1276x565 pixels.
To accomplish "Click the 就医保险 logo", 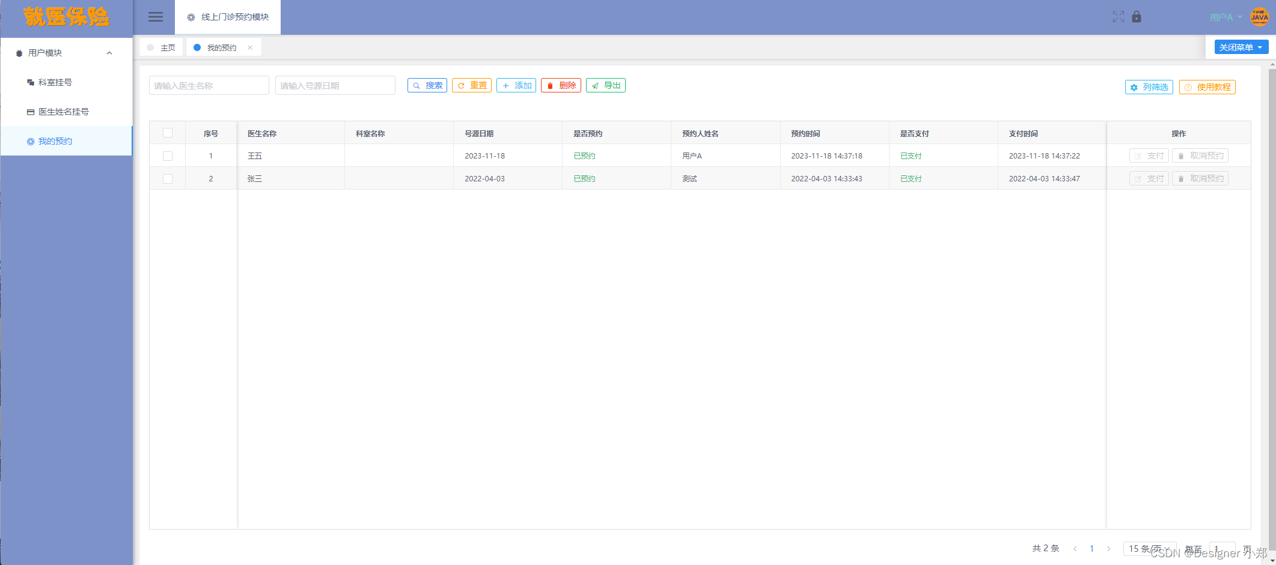I will point(66,17).
